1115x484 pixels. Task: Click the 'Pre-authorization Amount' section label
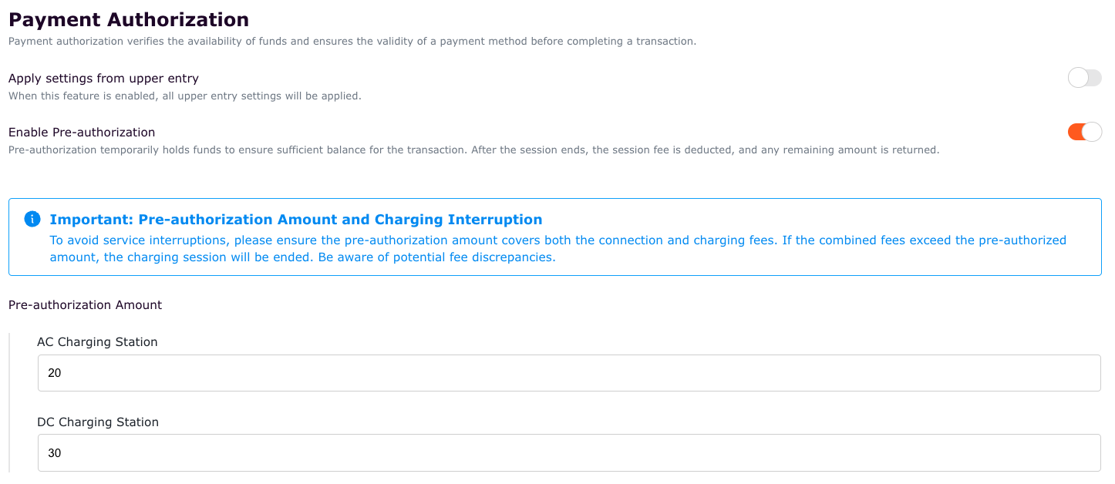[85, 304]
